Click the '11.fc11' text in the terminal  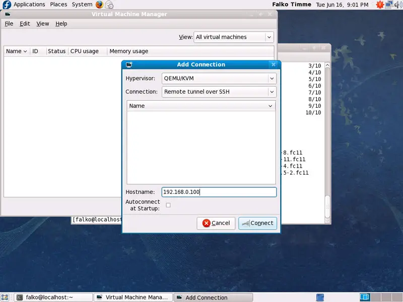click(295, 159)
